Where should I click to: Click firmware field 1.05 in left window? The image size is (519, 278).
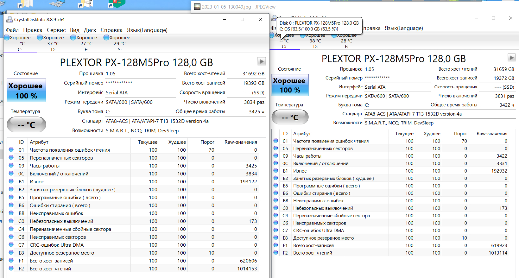click(140, 73)
